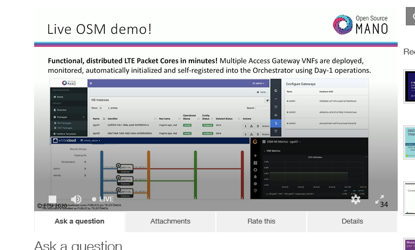Enter fullscreen with the expand arrows icon

point(379,199)
